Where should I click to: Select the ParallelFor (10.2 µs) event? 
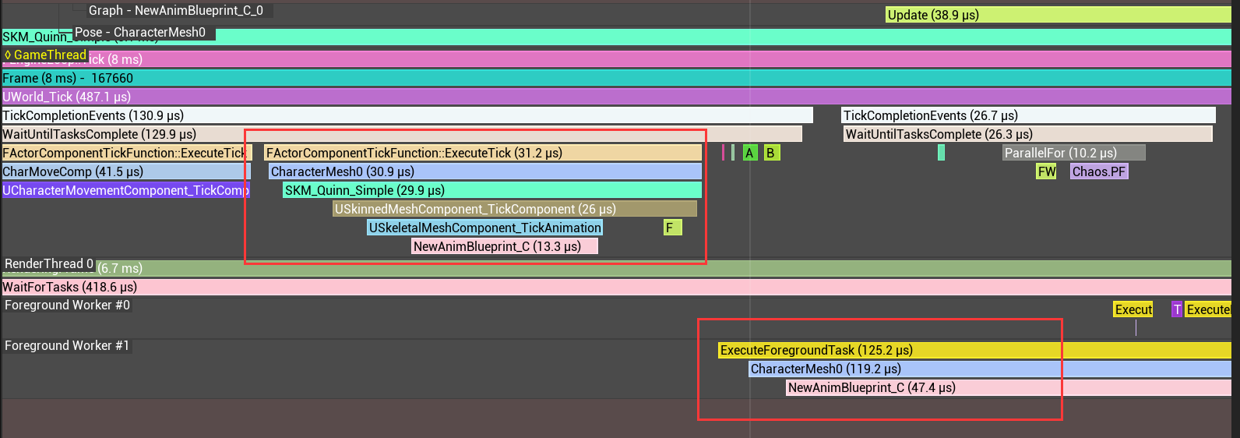click(x=1073, y=153)
